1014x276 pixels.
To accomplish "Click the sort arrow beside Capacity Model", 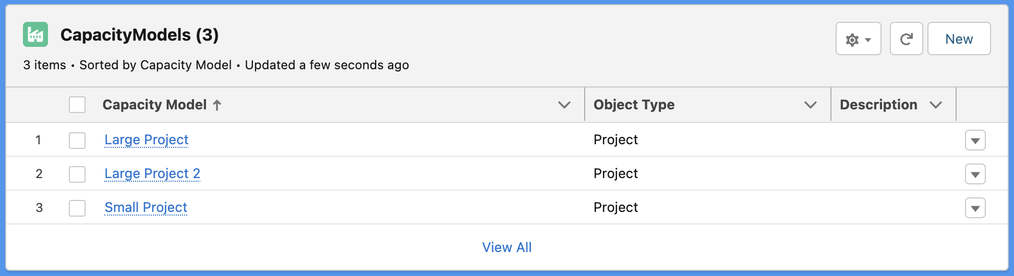I will (x=217, y=105).
